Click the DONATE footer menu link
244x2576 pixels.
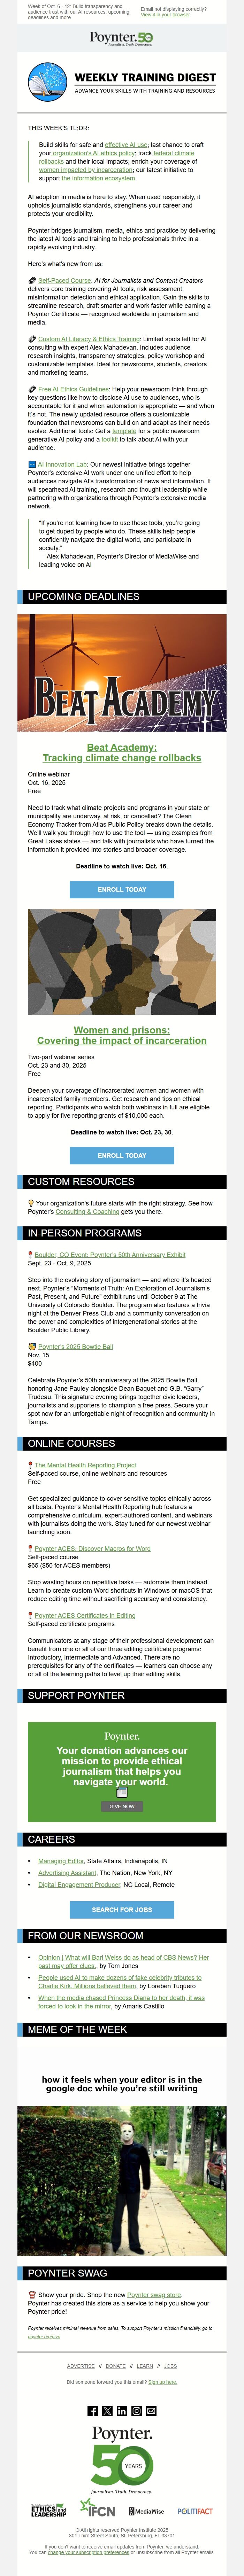click(116, 2366)
